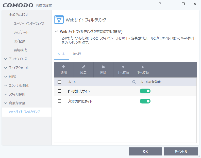
Task: Expand the アンチウイルス section
Action: tap(6, 59)
